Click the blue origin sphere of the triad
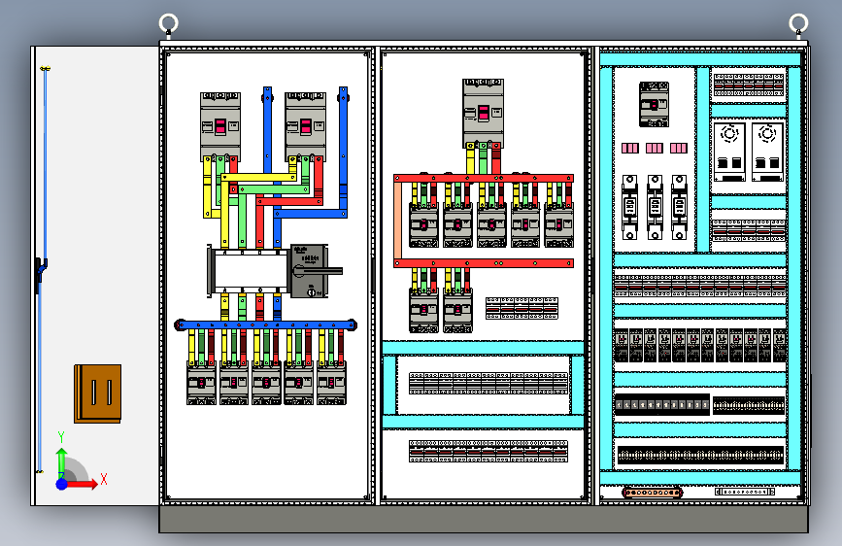The image size is (842, 546). click(x=62, y=484)
